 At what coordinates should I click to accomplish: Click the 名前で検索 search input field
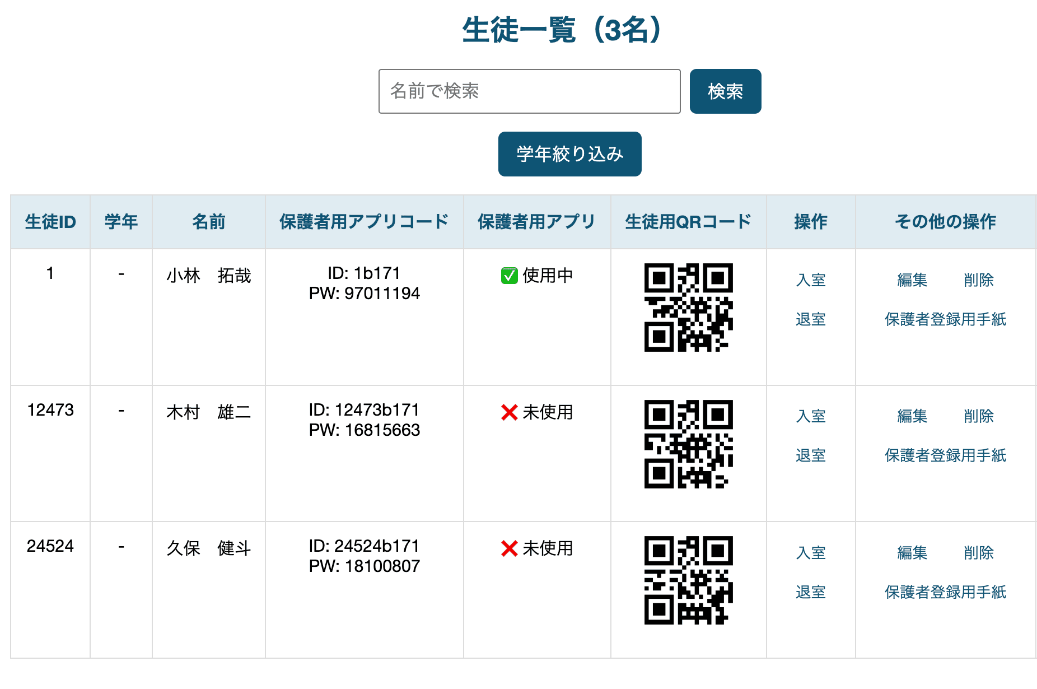tap(529, 91)
